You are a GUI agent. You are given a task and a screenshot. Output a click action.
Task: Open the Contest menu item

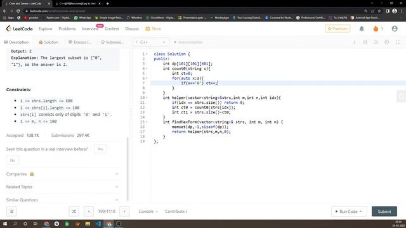(112, 28)
